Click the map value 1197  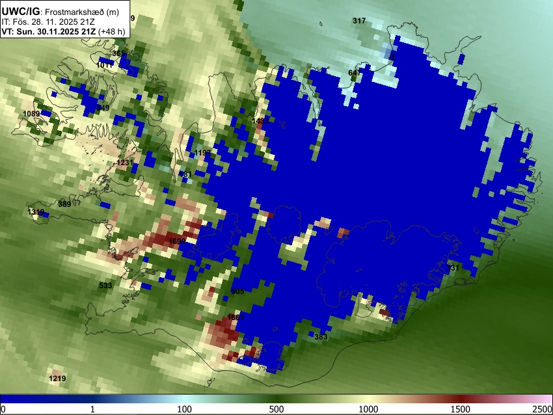point(202,153)
